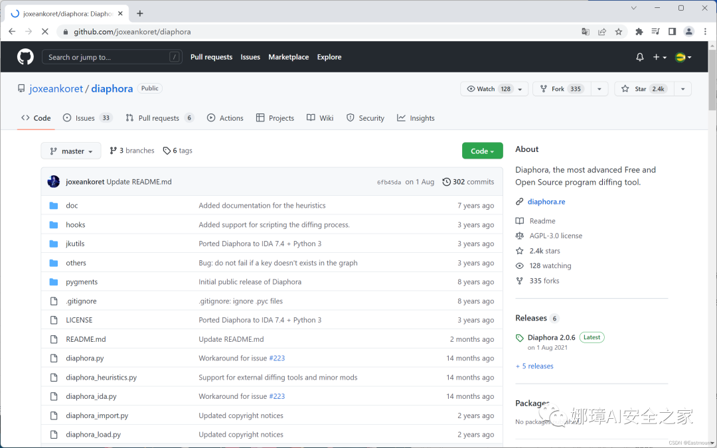
Task: Close the diaphora browser tab
Action: click(120, 14)
